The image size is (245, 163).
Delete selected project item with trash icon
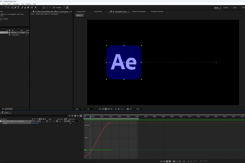tap(3, 109)
